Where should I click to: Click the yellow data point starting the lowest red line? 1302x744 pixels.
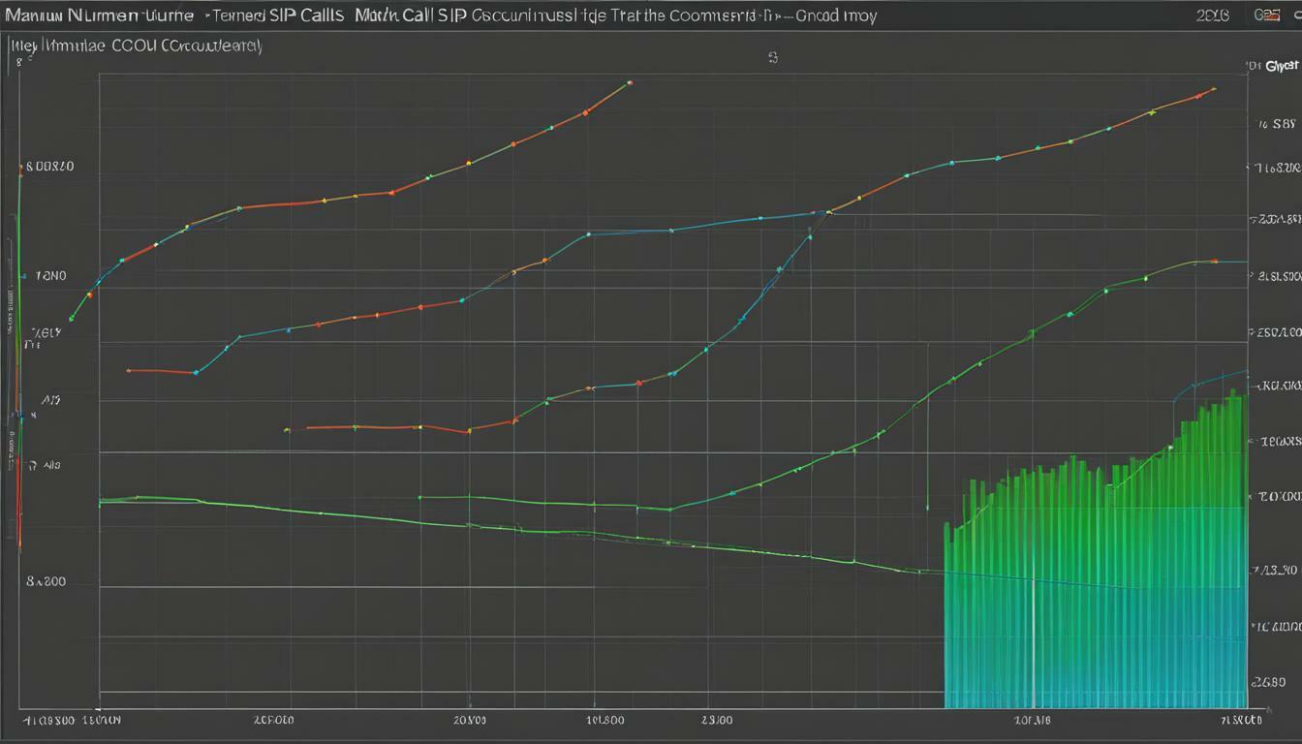pyautogui.click(x=287, y=428)
